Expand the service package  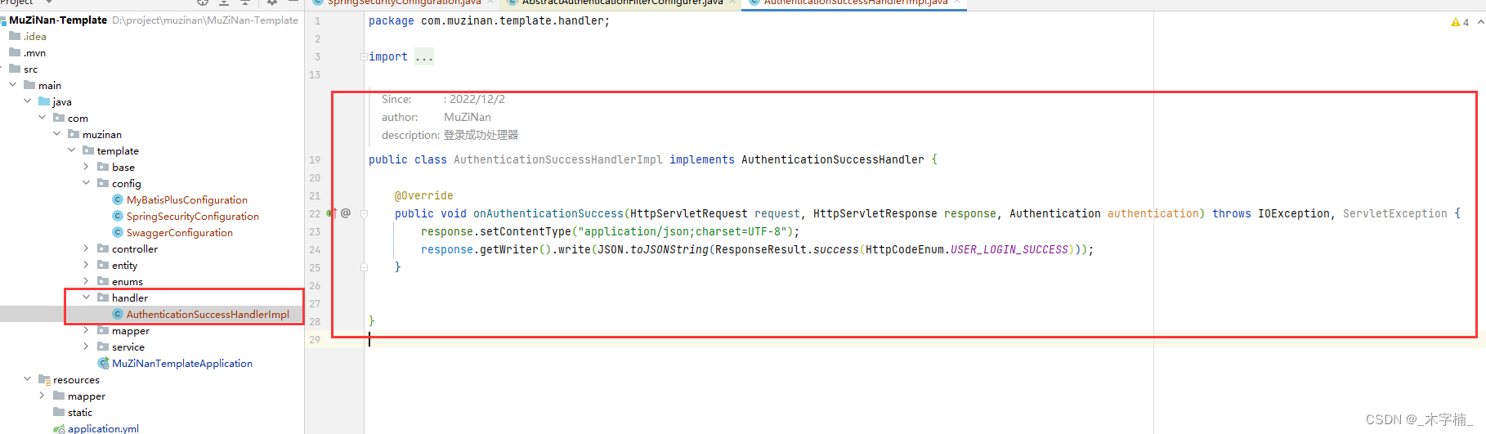pos(87,347)
